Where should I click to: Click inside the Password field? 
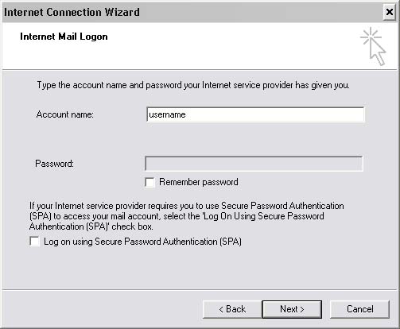254,164
